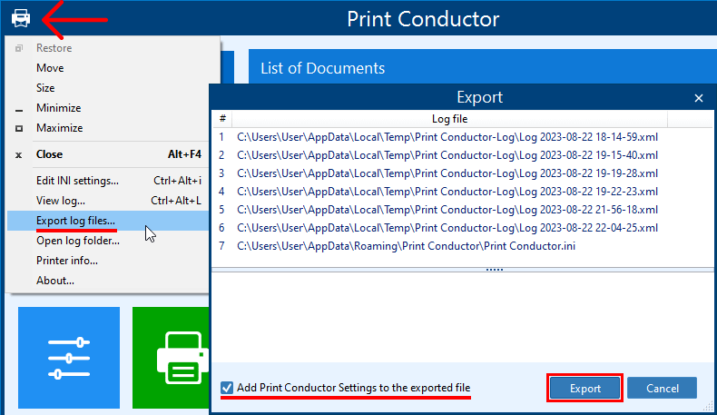This screenshot has width=717, height=415.
Task: Select About menu entry
Action: [55, 281]
